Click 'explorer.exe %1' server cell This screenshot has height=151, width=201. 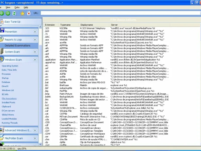pyautogui.click(x=119, y=85)
